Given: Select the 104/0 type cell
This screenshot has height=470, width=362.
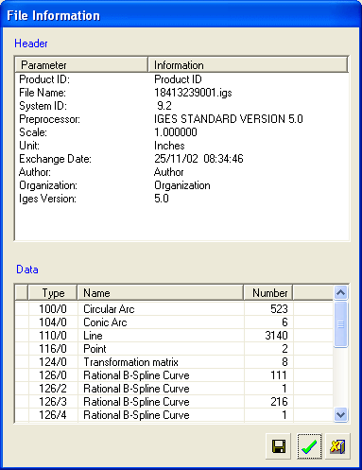Looking at the screenshot, I should point(53,322).
